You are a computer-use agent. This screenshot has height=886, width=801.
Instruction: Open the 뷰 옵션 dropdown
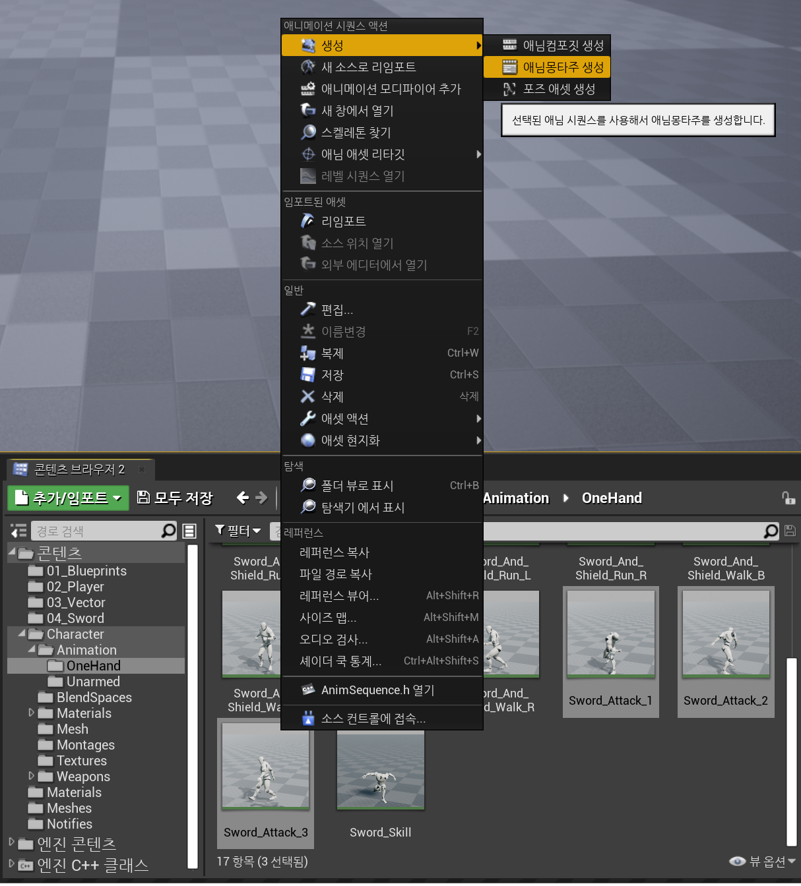[763, 862]
